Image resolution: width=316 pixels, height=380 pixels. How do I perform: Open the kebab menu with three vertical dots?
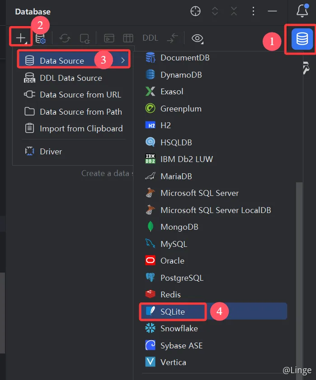[x=253, y=11]
